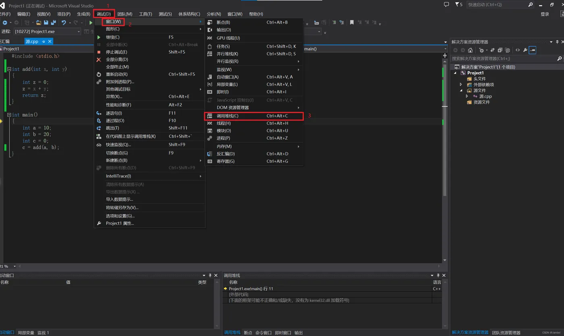564x336 pixels.
Task: Click the collapse all icon in Solution Explorer
Action: pos(500,50)
